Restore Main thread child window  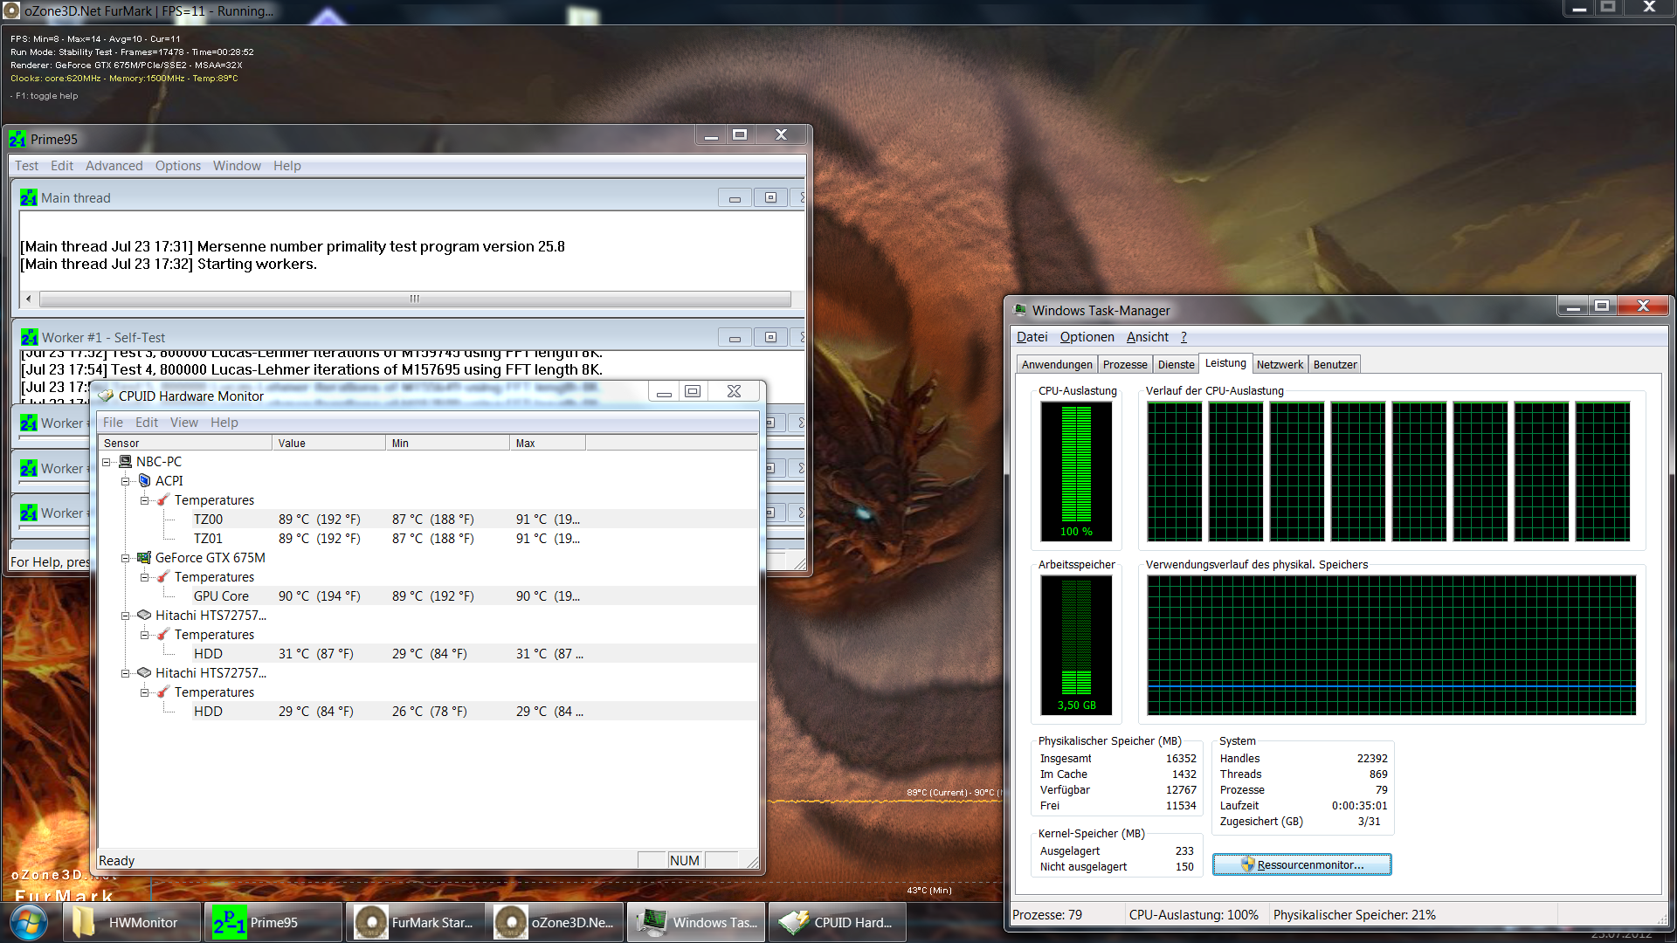770,198
